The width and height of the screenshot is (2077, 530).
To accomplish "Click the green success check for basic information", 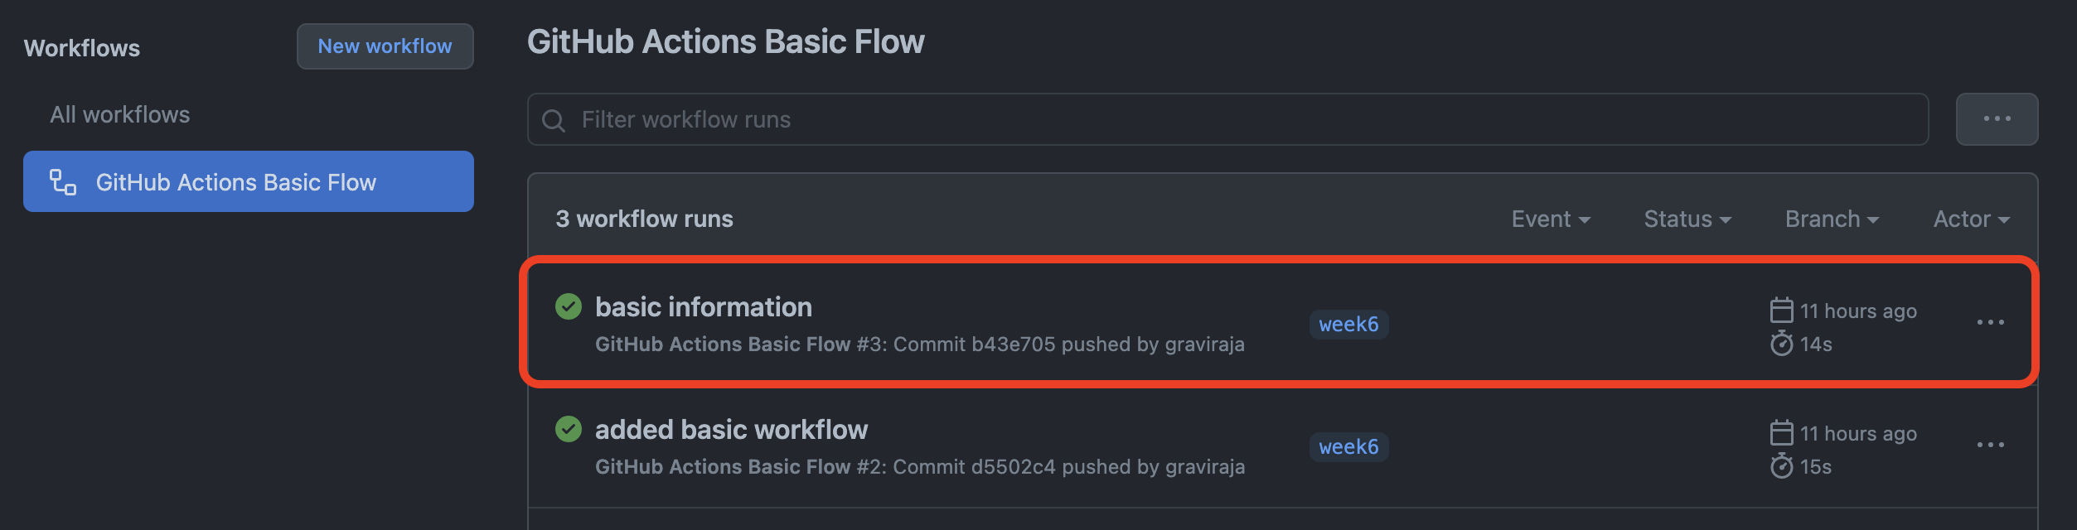I will click(x=569, y=306).
